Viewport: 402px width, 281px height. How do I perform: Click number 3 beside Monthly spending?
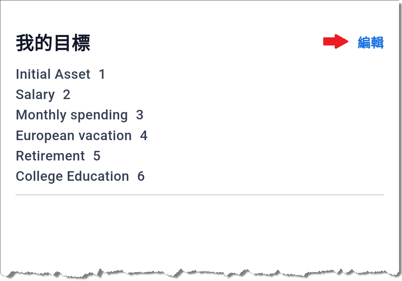(x=140, y=115)
